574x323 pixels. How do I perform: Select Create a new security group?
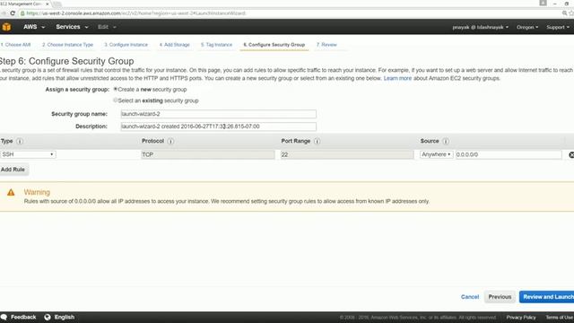pos(116,89)
